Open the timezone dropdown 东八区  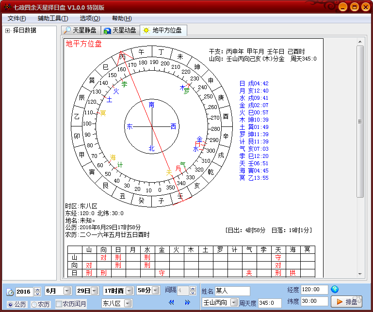128,303
